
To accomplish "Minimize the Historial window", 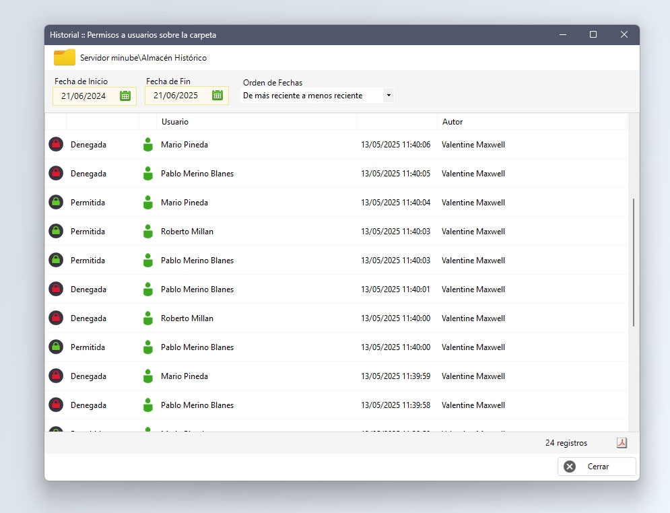I will (563, 34).
